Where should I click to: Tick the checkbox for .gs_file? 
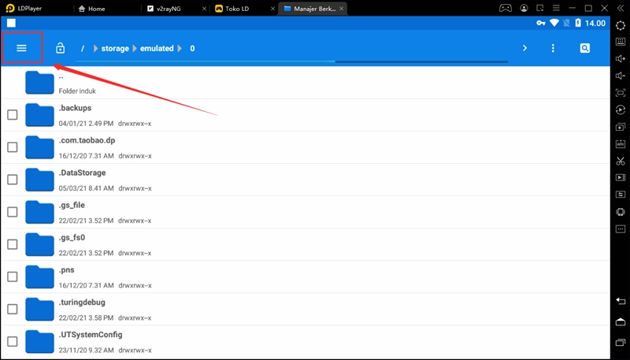click(x=13, y=212)
